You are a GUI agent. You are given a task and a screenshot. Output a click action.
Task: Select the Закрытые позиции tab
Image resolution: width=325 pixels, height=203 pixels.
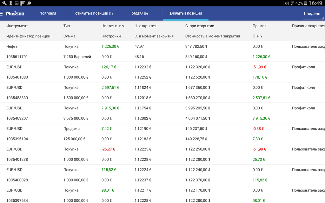[185, 14]
